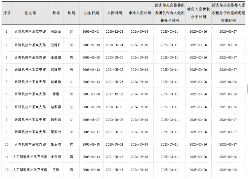This screenshot has height=179, width=248.
Task: Click 2026-04-02 in 王皓's row
Action: (x=228, y=170)
